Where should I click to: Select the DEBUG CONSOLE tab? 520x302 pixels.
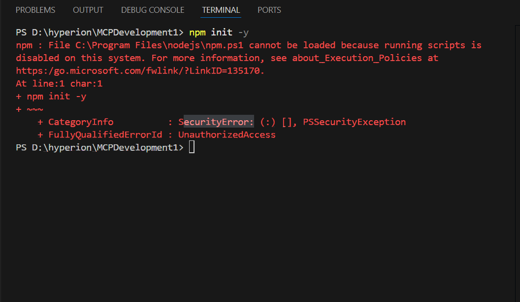click(x=153, y=10)
